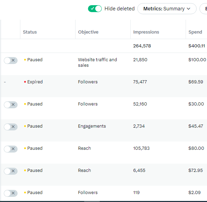Select the Followers objective in the Expired row
The image size is (207, 202).
coord(88,82)
